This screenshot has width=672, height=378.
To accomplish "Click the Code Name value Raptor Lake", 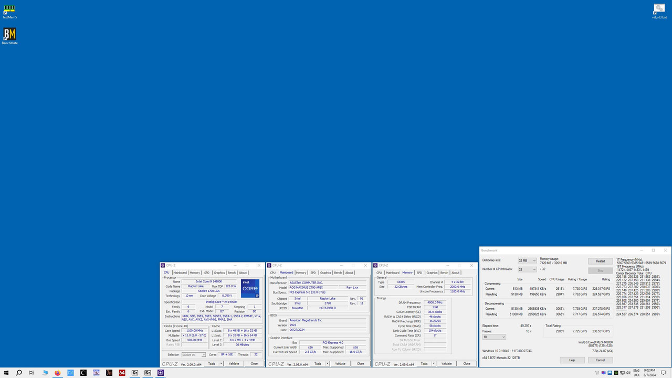I will (x=196, y=286).
